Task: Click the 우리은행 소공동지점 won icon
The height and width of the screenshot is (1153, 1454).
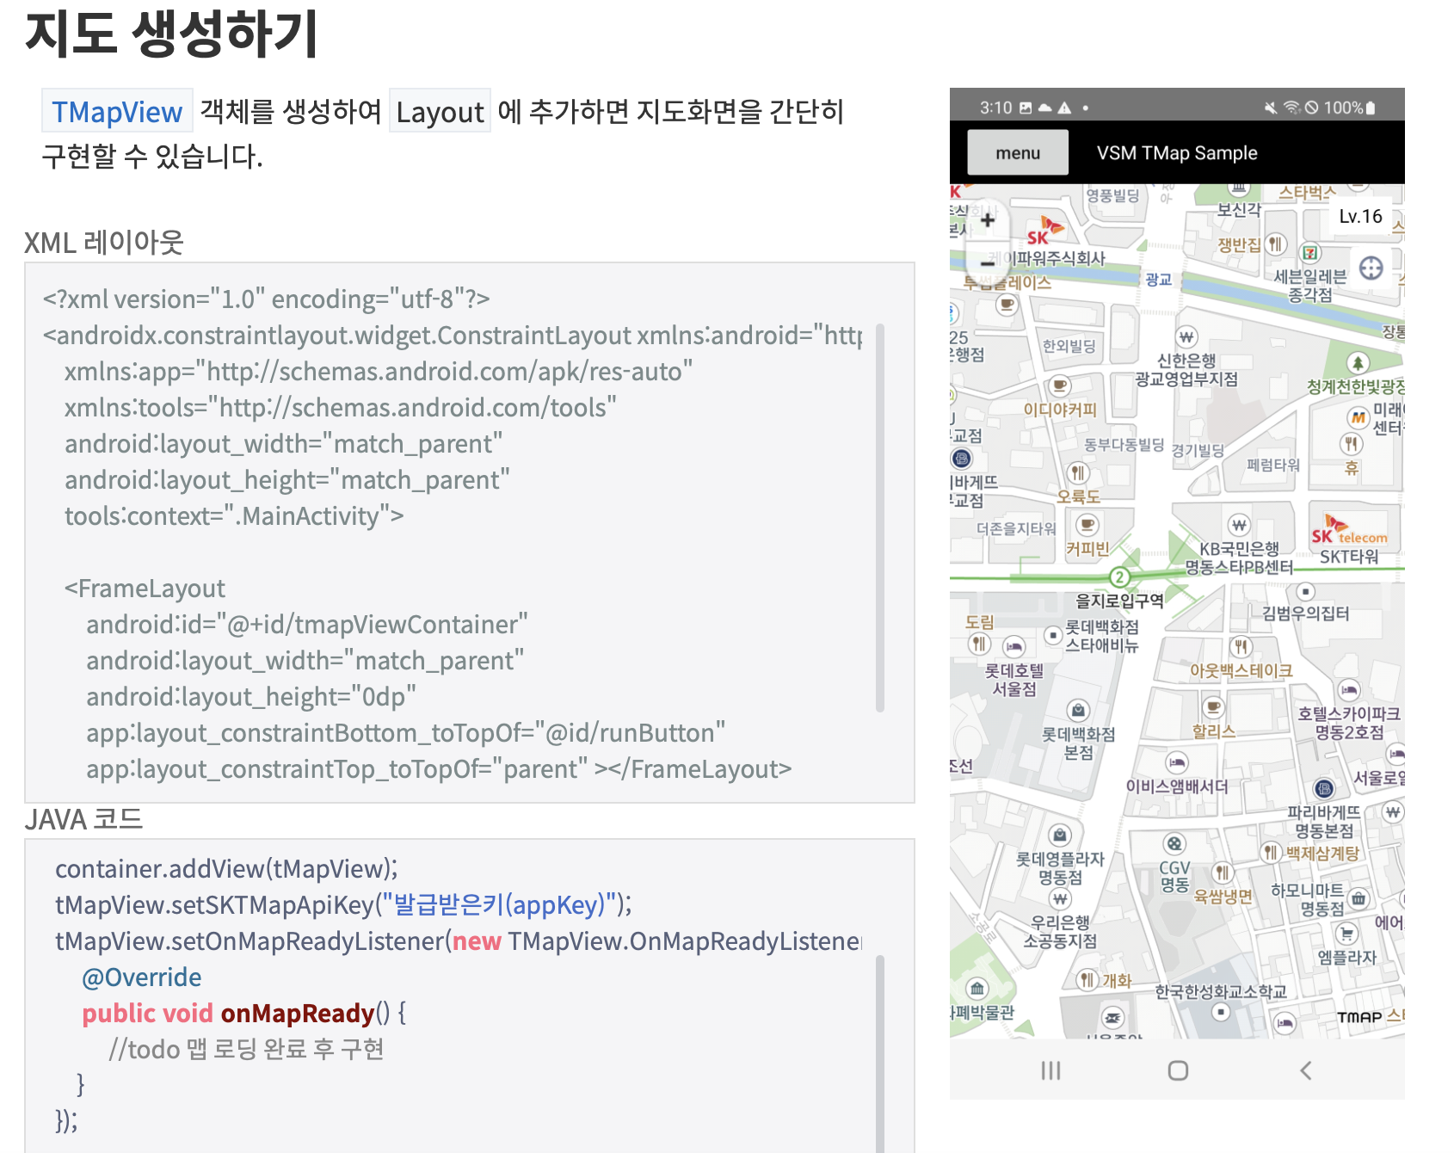Action: pos(1060,899)
